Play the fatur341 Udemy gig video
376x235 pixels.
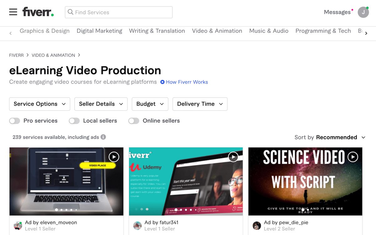[233, 157]
